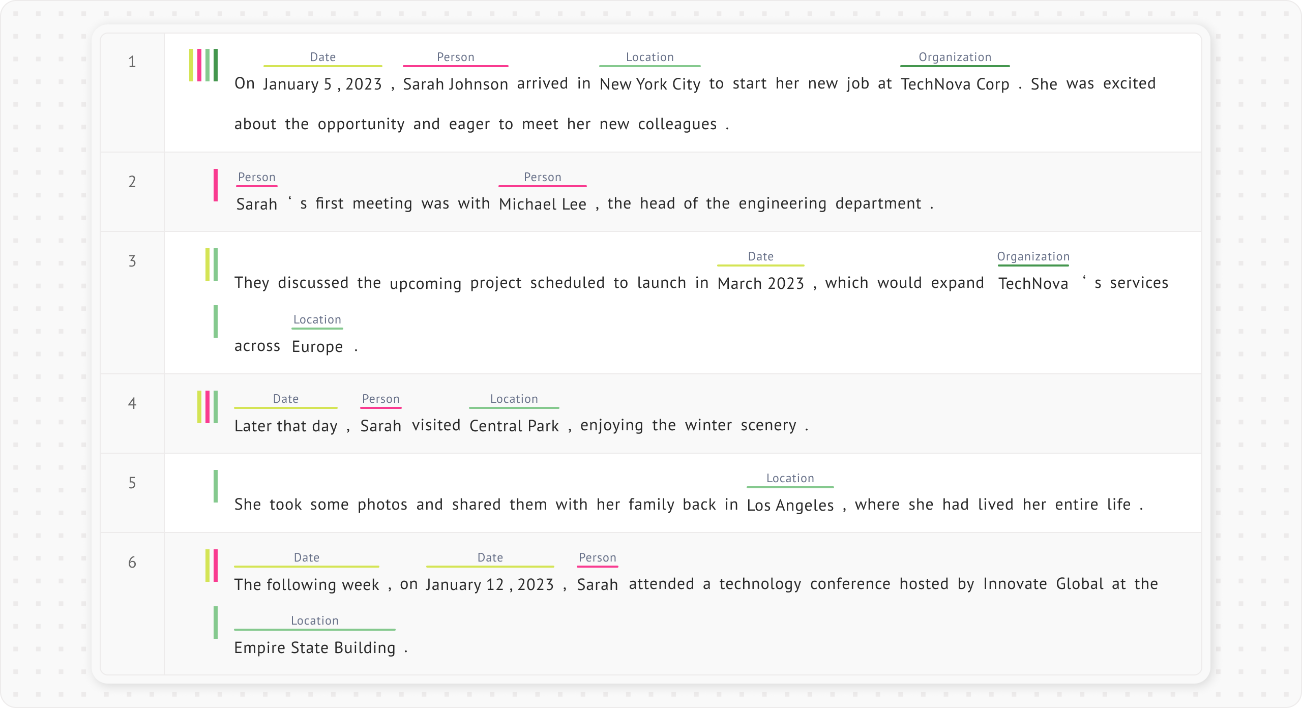Select the 'Sarah Johnson' person annotation
This screenshot has width=1302, height=708.
[x=455, y=84]
